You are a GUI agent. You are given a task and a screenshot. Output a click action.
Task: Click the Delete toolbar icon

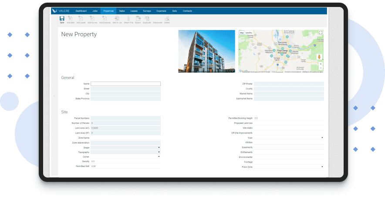pos(167,19)
